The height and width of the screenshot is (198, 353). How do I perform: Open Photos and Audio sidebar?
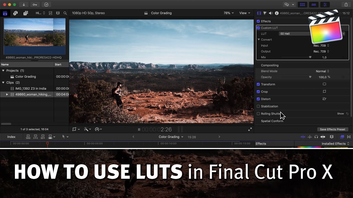tap(15, 13)
